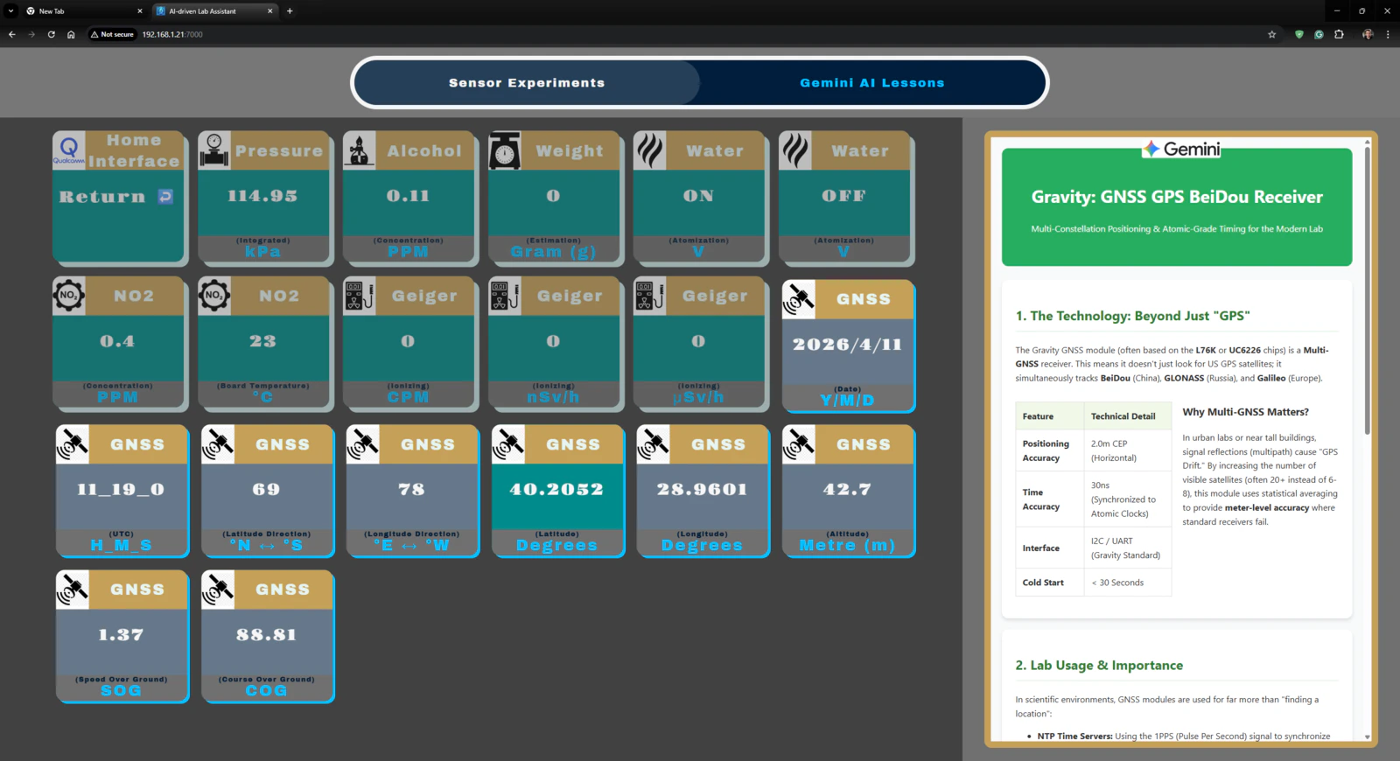Turn on Water atomization via ON card
Viewport: 1400px width, 761px height.
tap(699, 198)
